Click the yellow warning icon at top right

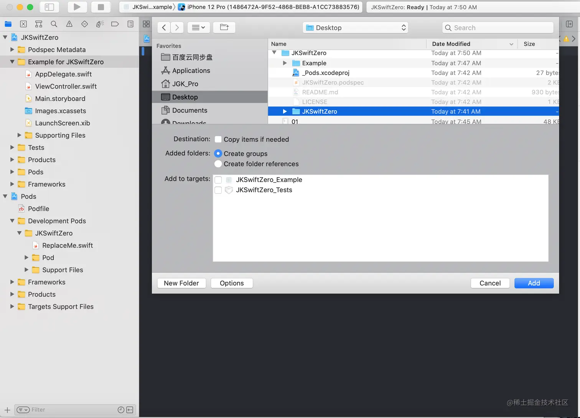click(566, 39)
